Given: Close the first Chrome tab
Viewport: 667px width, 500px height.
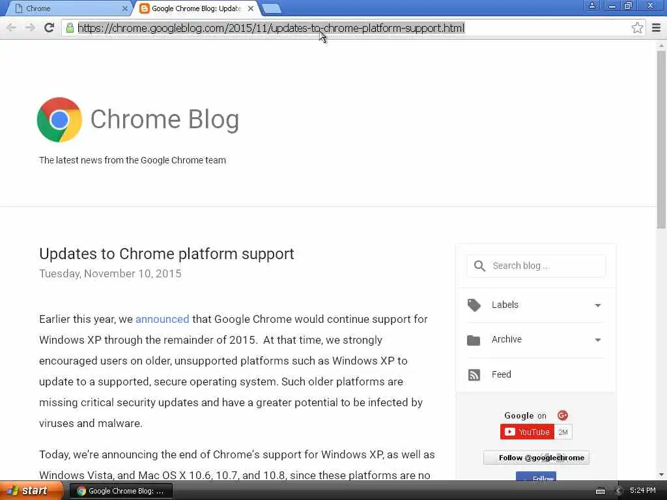Looking at the screenshot, I should pos(124,8).
